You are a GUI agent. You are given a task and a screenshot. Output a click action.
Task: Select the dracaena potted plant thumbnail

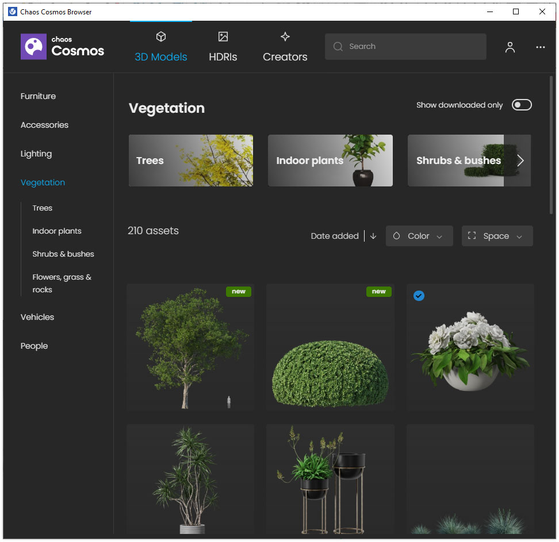(190, 479)
